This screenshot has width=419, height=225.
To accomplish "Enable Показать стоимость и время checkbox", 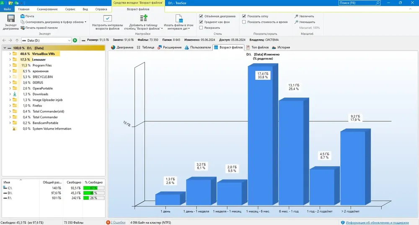I will pos(244,22).
